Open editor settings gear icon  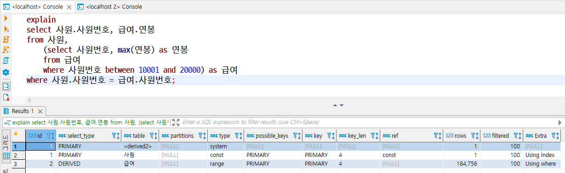6,72
